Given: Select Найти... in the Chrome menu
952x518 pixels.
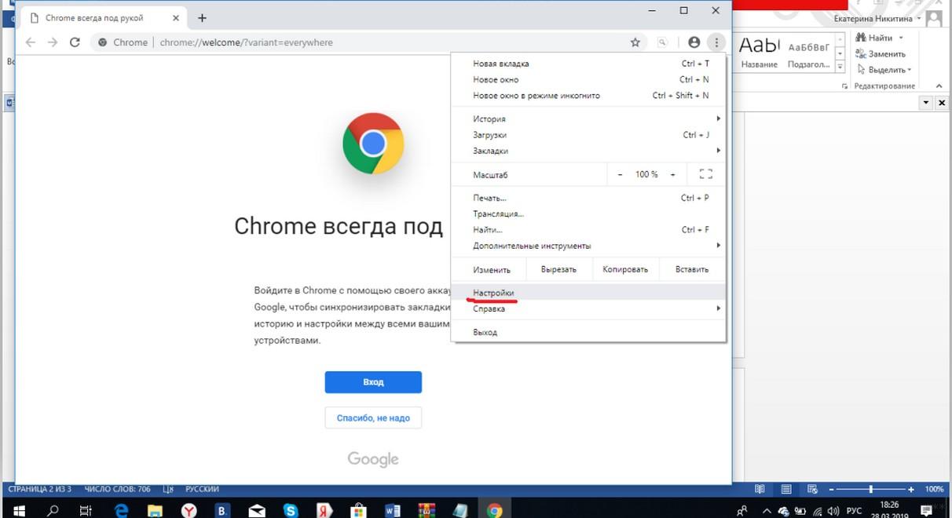Looking at the screenshot, I should pyautogui.click(x=588, y=229).
